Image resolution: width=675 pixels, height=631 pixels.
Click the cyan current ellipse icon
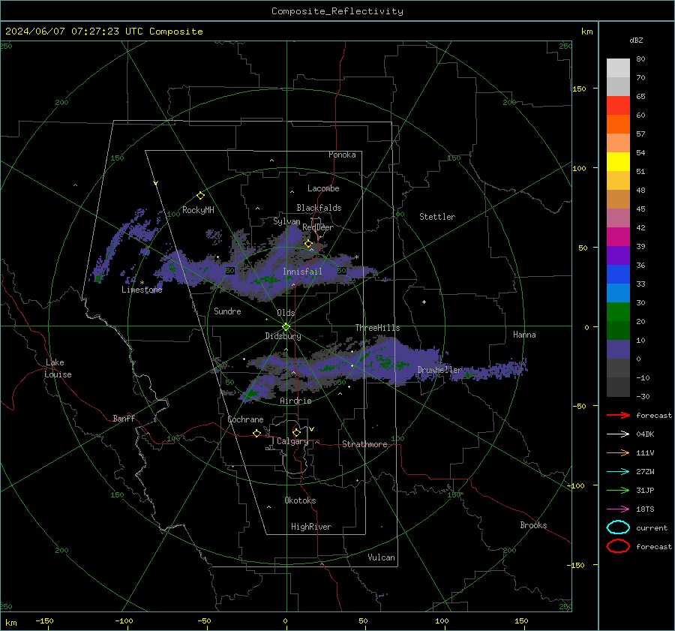pyautogui.click(x=618, y=527)
